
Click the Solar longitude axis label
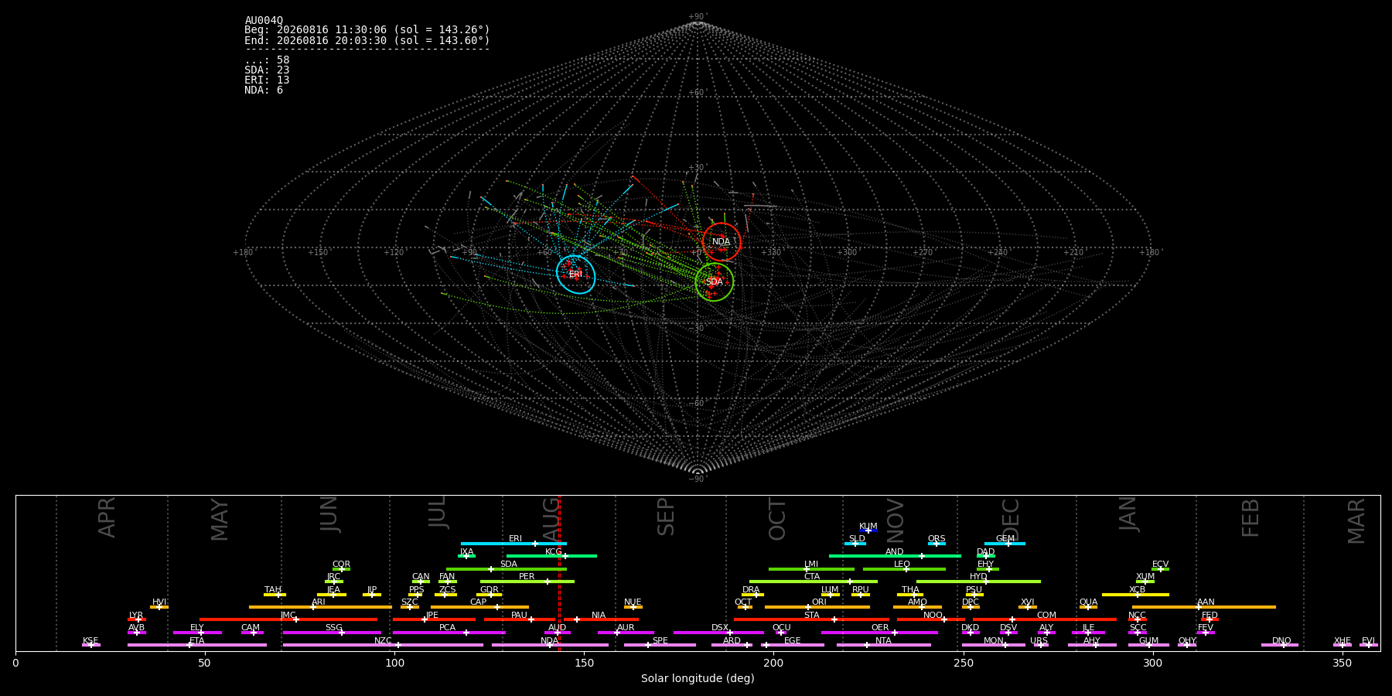point(698,679)
